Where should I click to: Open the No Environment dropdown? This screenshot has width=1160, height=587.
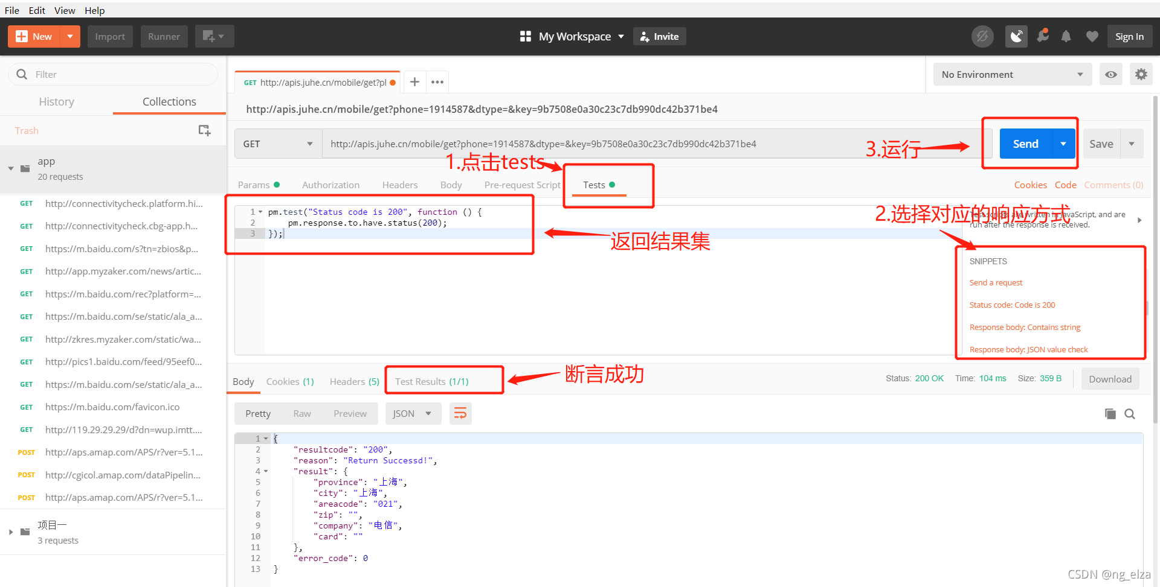pos(1013,74)
